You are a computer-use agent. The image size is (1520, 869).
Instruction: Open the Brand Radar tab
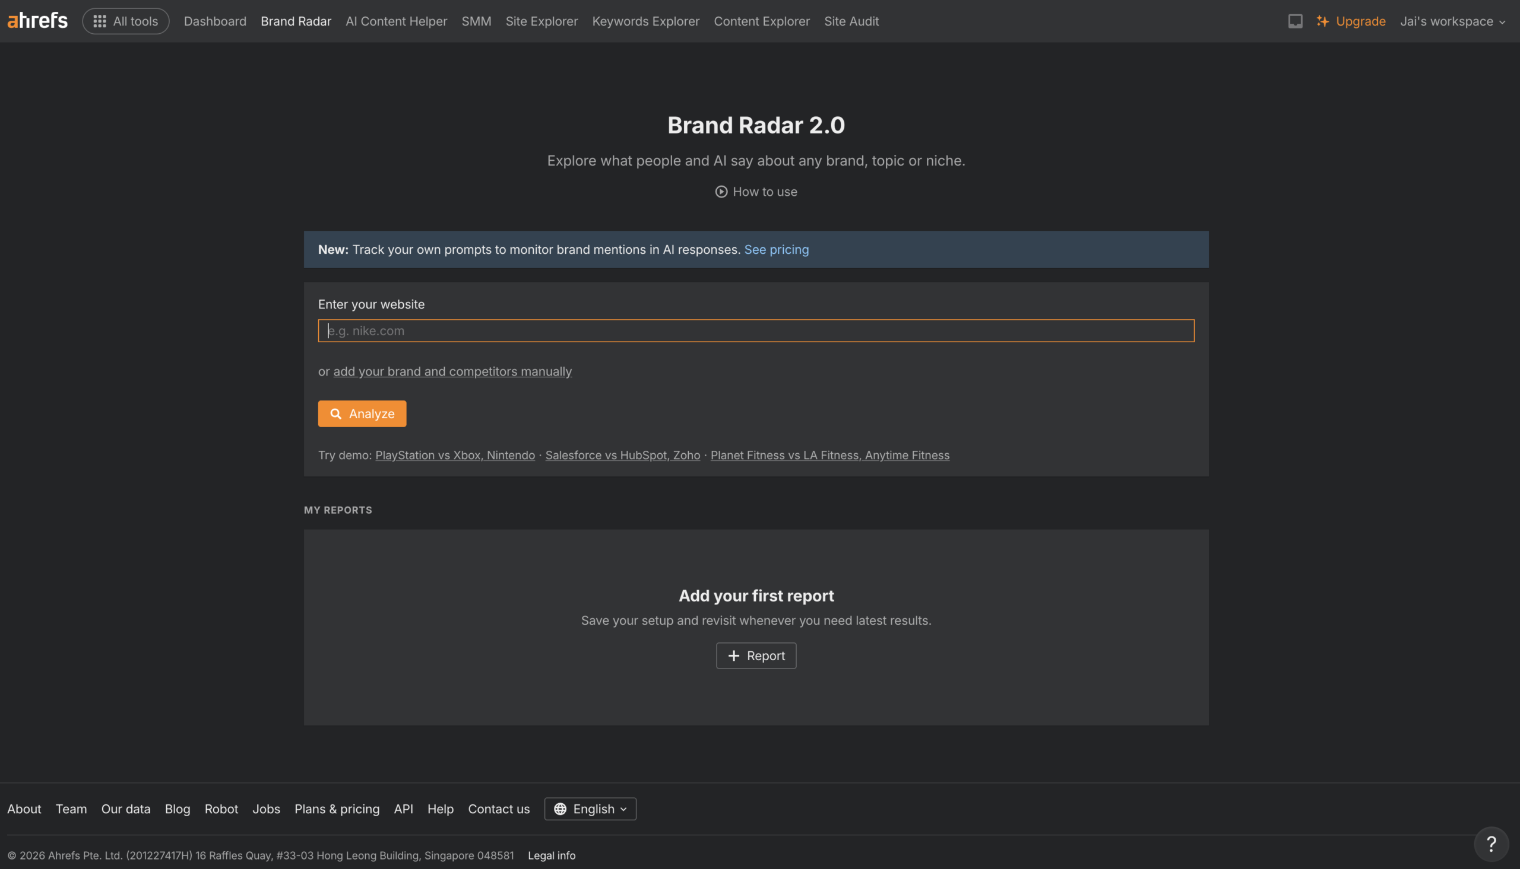click(x=296, y=21)
